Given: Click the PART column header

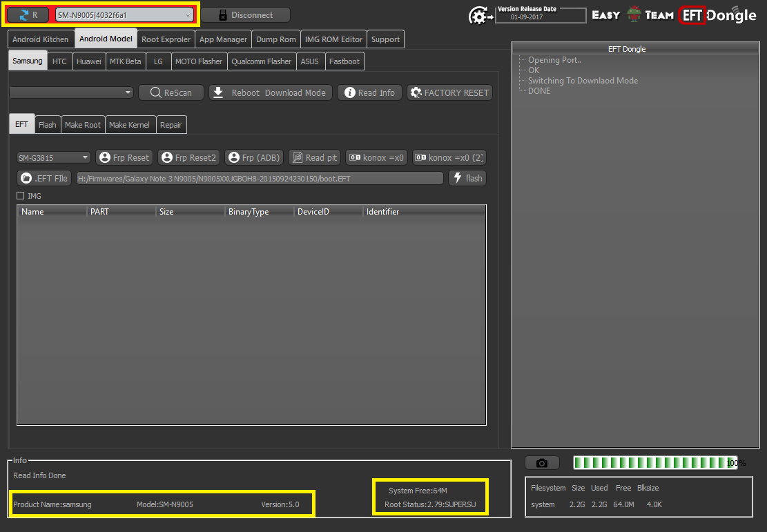Looking at the screenshot, I should [121, 211].
